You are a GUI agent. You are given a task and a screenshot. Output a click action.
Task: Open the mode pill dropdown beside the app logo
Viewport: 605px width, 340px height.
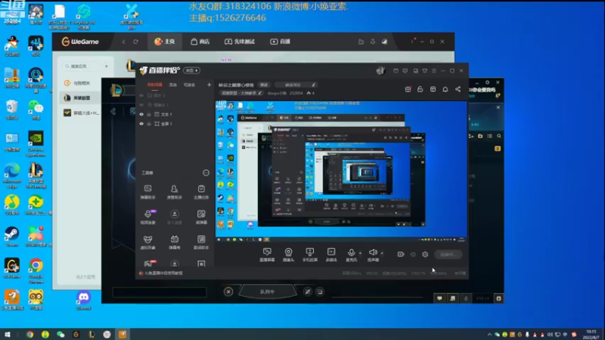tap(192, 70)
